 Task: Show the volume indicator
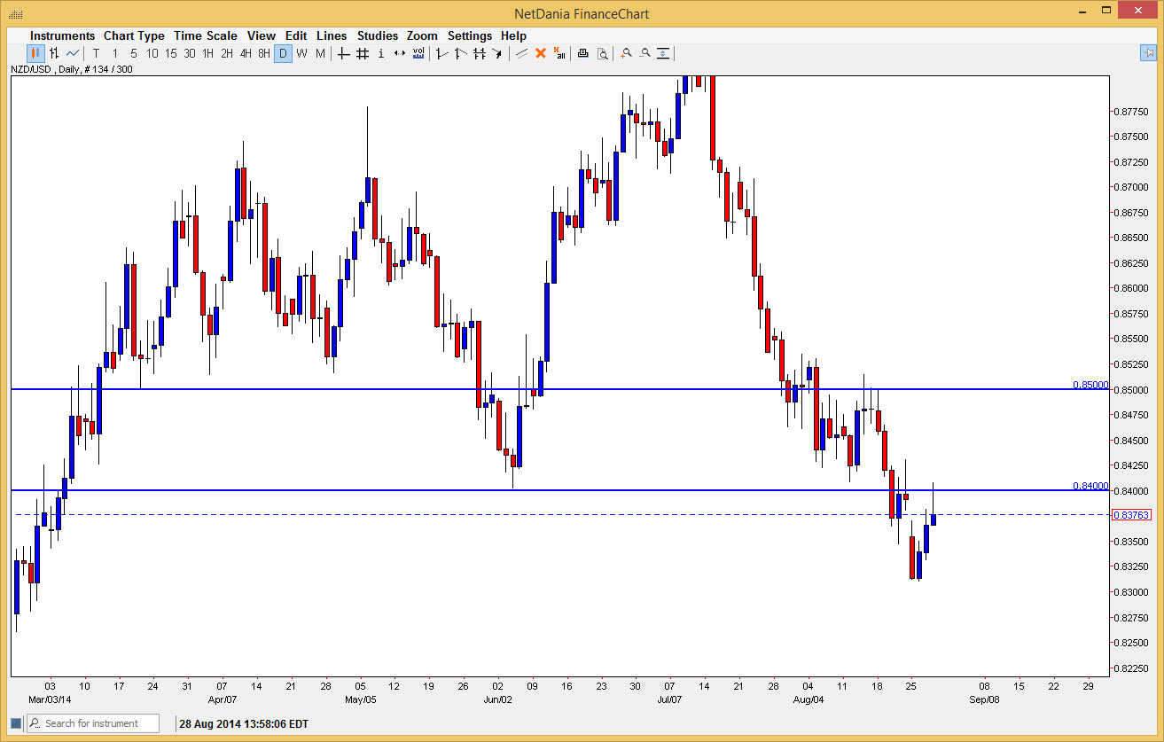418,53
